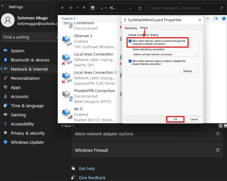The image size is (227, 181).
Task: Click the up directory arrow in Explorer
Action: click(x=84, y=8)
